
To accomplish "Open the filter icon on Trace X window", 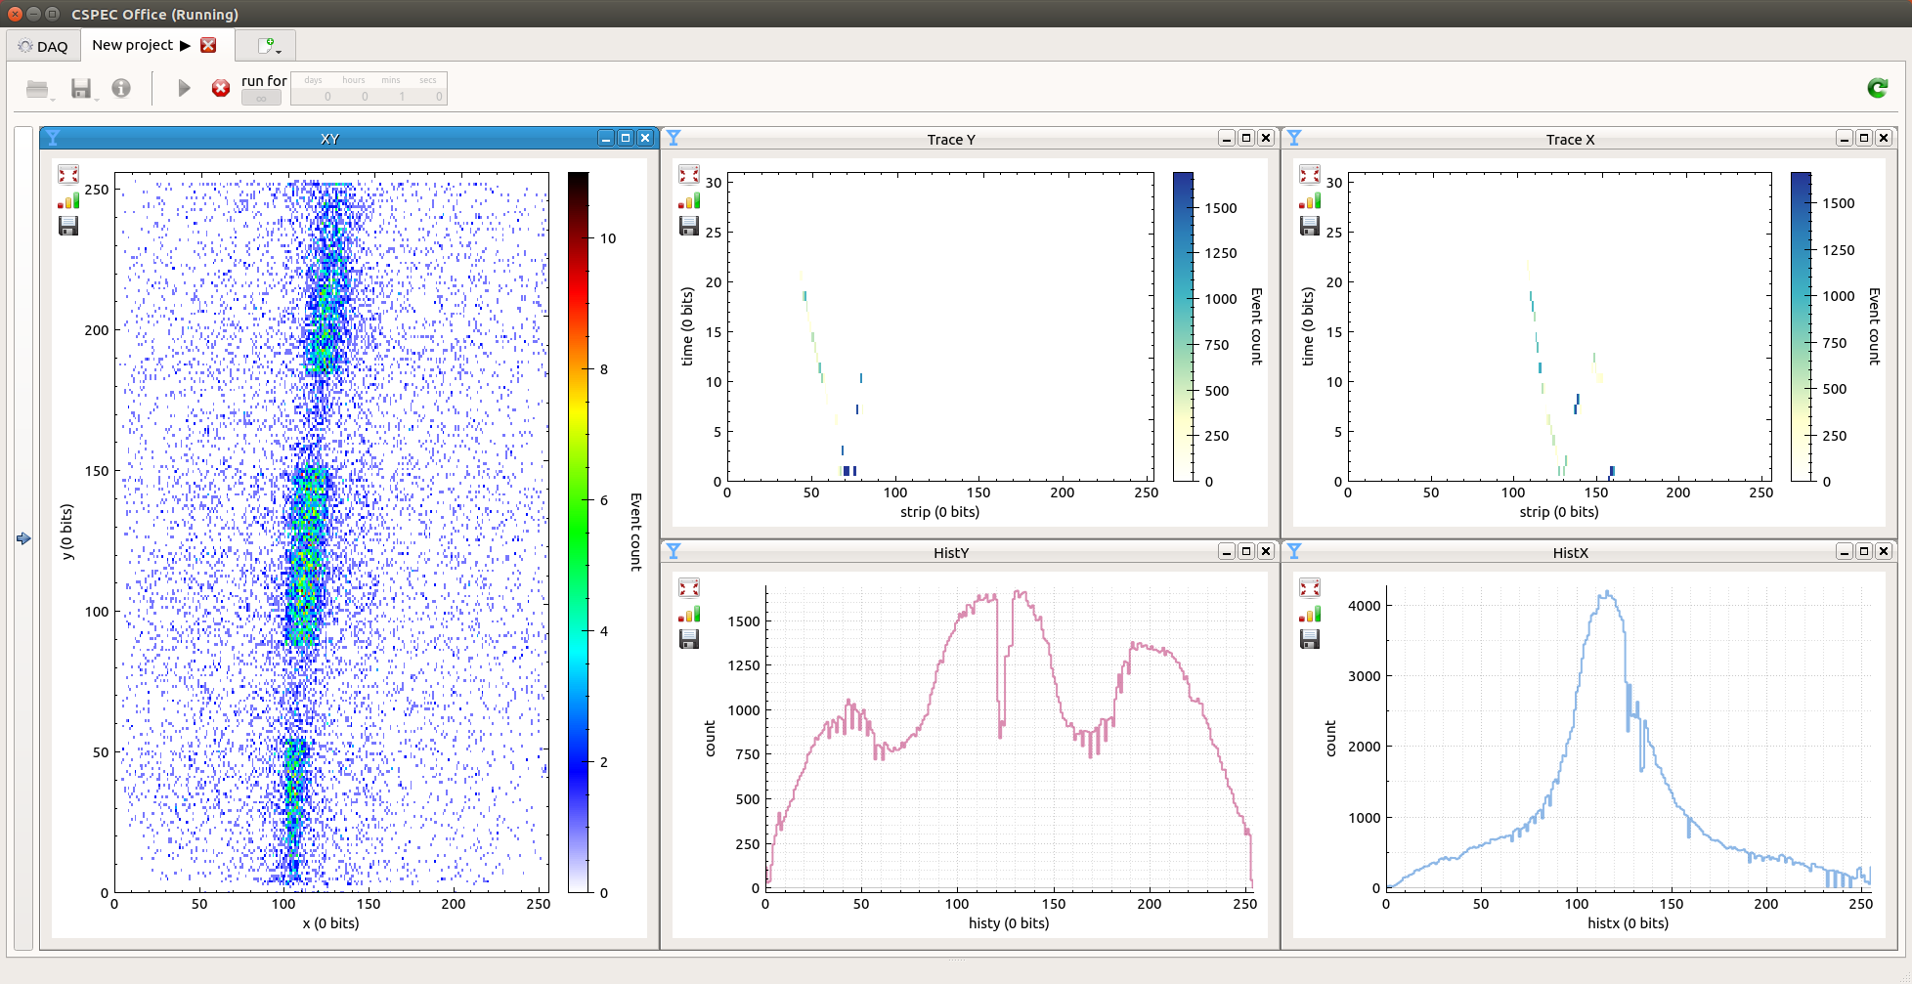I will [1294, 138].
